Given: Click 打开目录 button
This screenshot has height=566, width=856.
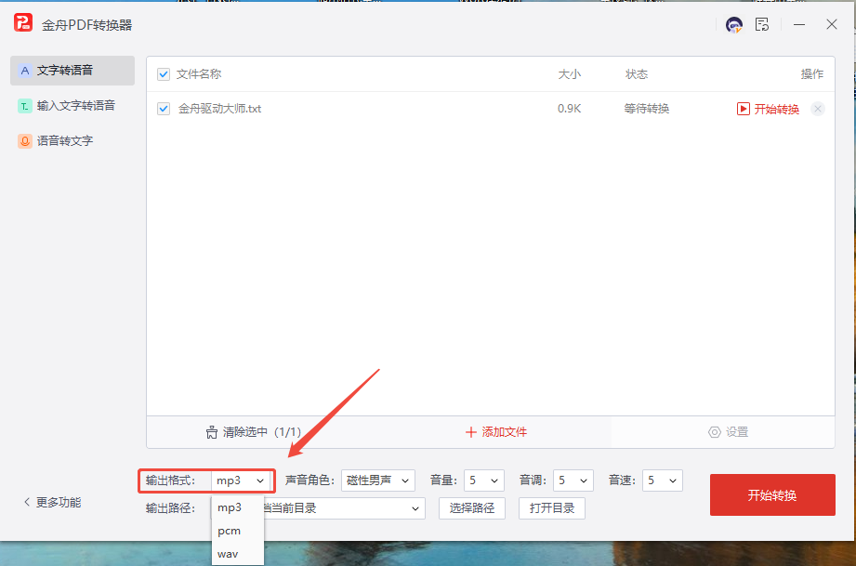Looking at the screenshot, I should click(x=552, y=508).
